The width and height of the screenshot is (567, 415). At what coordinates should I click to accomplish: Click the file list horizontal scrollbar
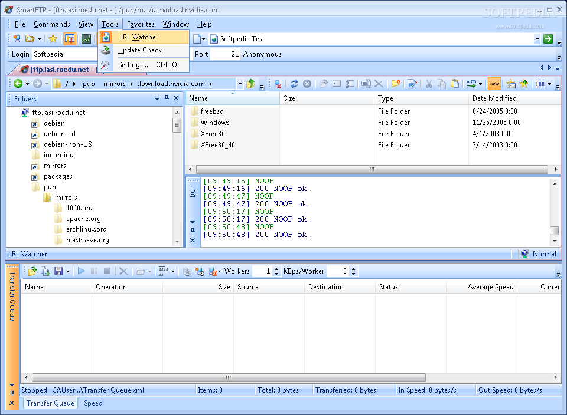point(372,169)
